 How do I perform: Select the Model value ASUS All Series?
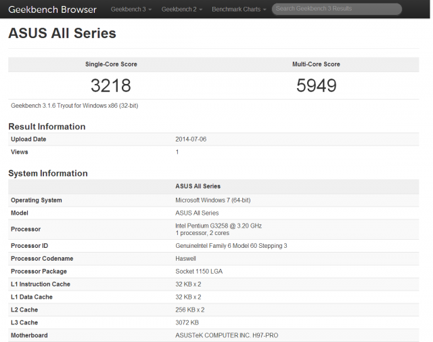(197, 213)
